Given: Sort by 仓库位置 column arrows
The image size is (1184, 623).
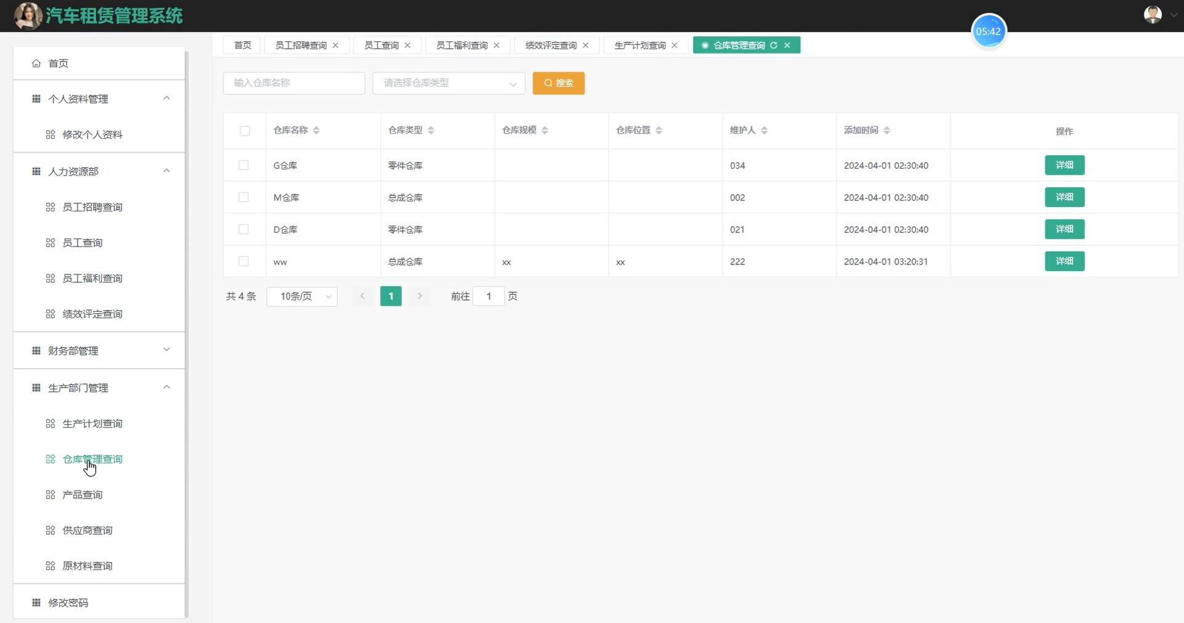Looking at the screenshot, I should click(659, 130).
